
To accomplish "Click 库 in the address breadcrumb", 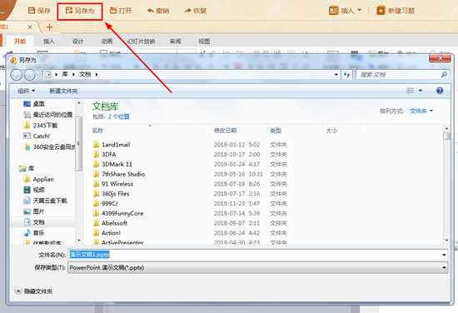I will (65, 74).
